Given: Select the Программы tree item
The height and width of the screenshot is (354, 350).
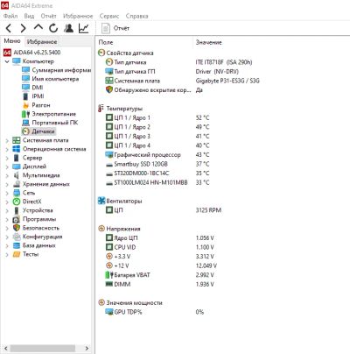Looking at the screenshot, I should (39, 219).
